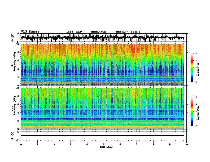Click the ch.2 spectrogram plot area

102,109
